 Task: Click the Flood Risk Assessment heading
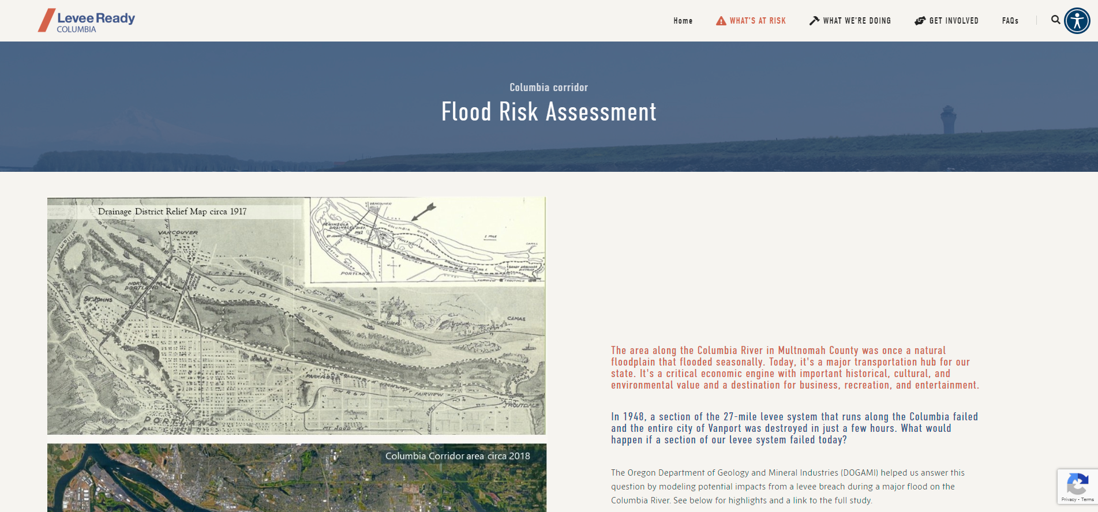pyautogui.click(x=549, y=112)
